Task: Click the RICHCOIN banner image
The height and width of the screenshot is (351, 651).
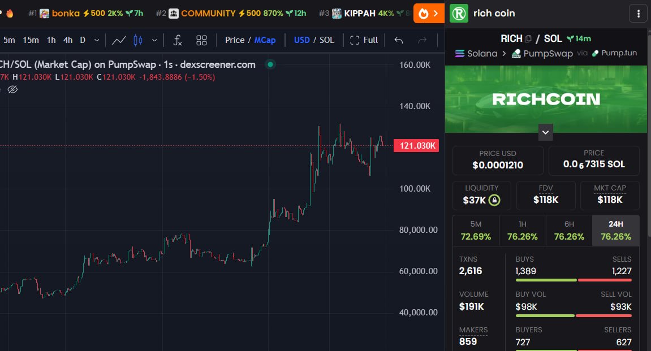Action: click(x=546, y=99)
